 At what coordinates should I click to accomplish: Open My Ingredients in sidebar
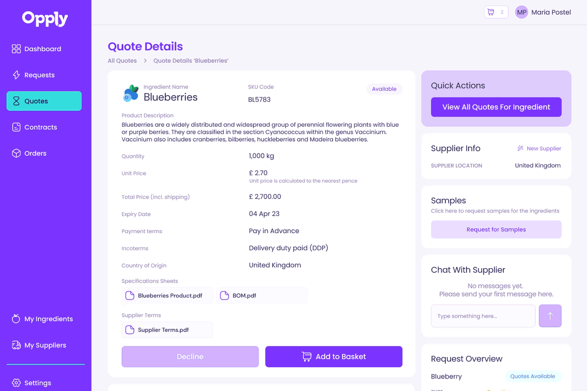pos(48,319)
